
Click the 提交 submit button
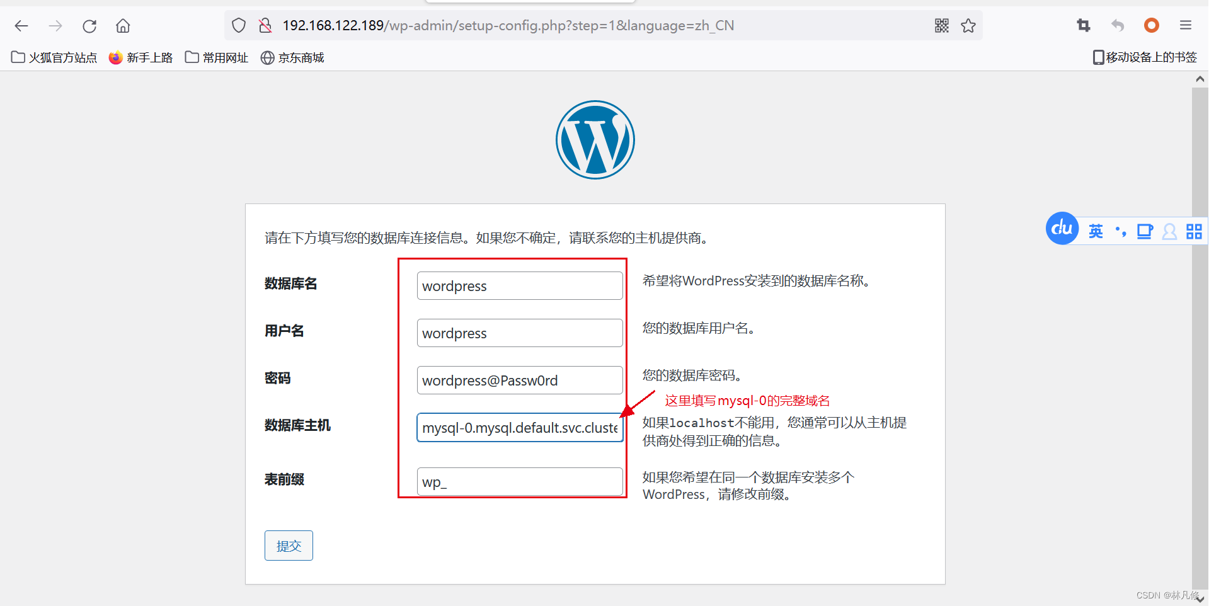(x=289, y=546)
